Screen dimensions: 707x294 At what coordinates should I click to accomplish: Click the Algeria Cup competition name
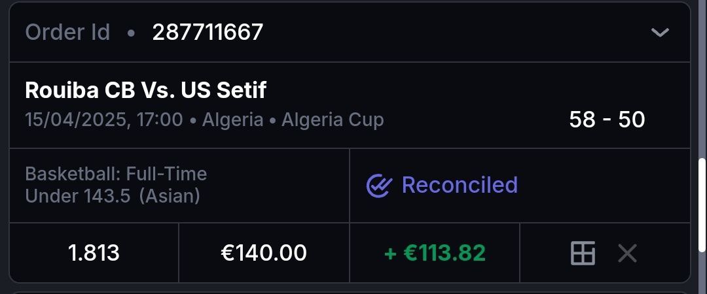(333, 120)
